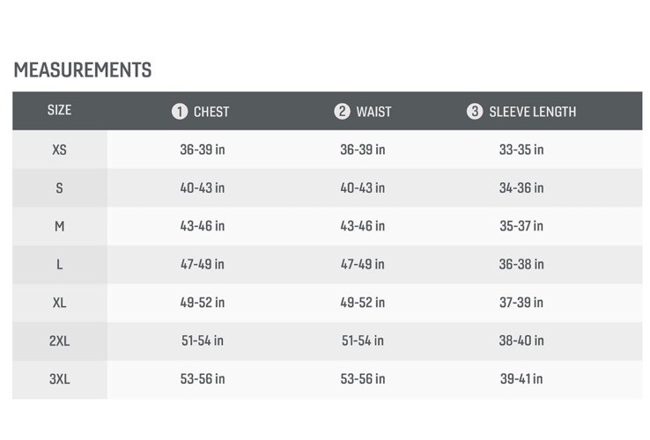Select M waist value 43-46 in
This screenshot has width=650, height=440.
coord(363,226)
